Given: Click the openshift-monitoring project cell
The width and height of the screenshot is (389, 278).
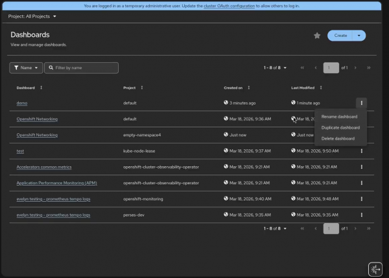Looking at the screenshot, I should (x=143, y=199).
